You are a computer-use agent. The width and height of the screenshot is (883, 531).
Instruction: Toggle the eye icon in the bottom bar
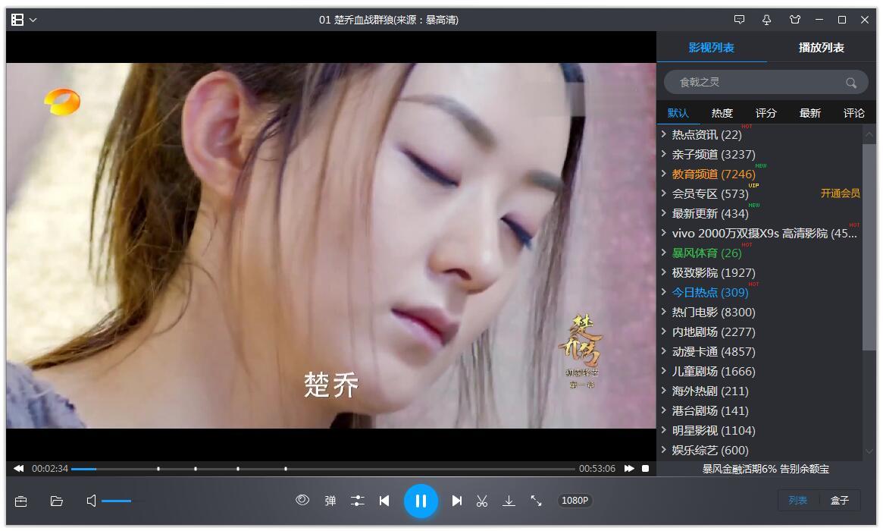click(302, 500)
